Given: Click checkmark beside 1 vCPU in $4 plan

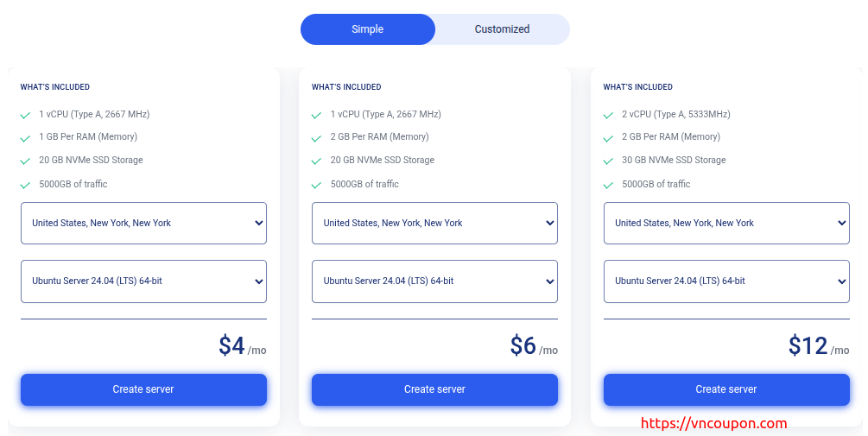Looking at the screenshot, I should pos(26,115).
